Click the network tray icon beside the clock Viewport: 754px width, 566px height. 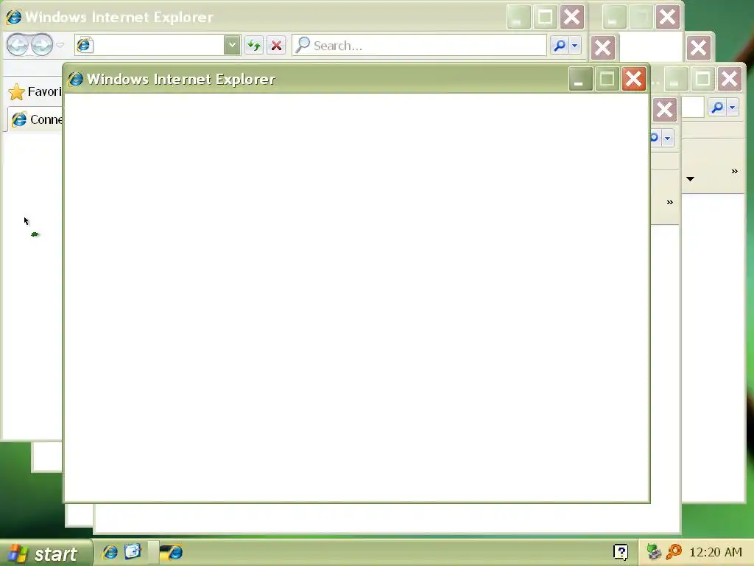654,551
